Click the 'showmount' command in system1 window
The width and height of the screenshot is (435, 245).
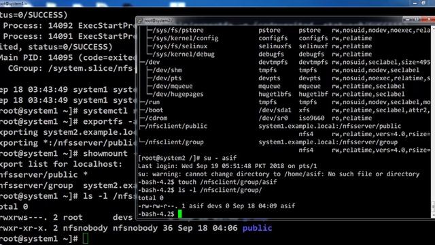click(x=105, y=154)
